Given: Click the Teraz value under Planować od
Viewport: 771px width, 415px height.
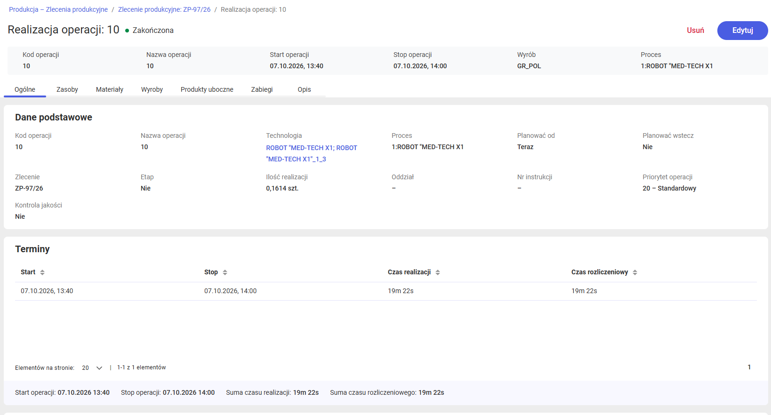Looking at the screenshot, I should 525,147.
